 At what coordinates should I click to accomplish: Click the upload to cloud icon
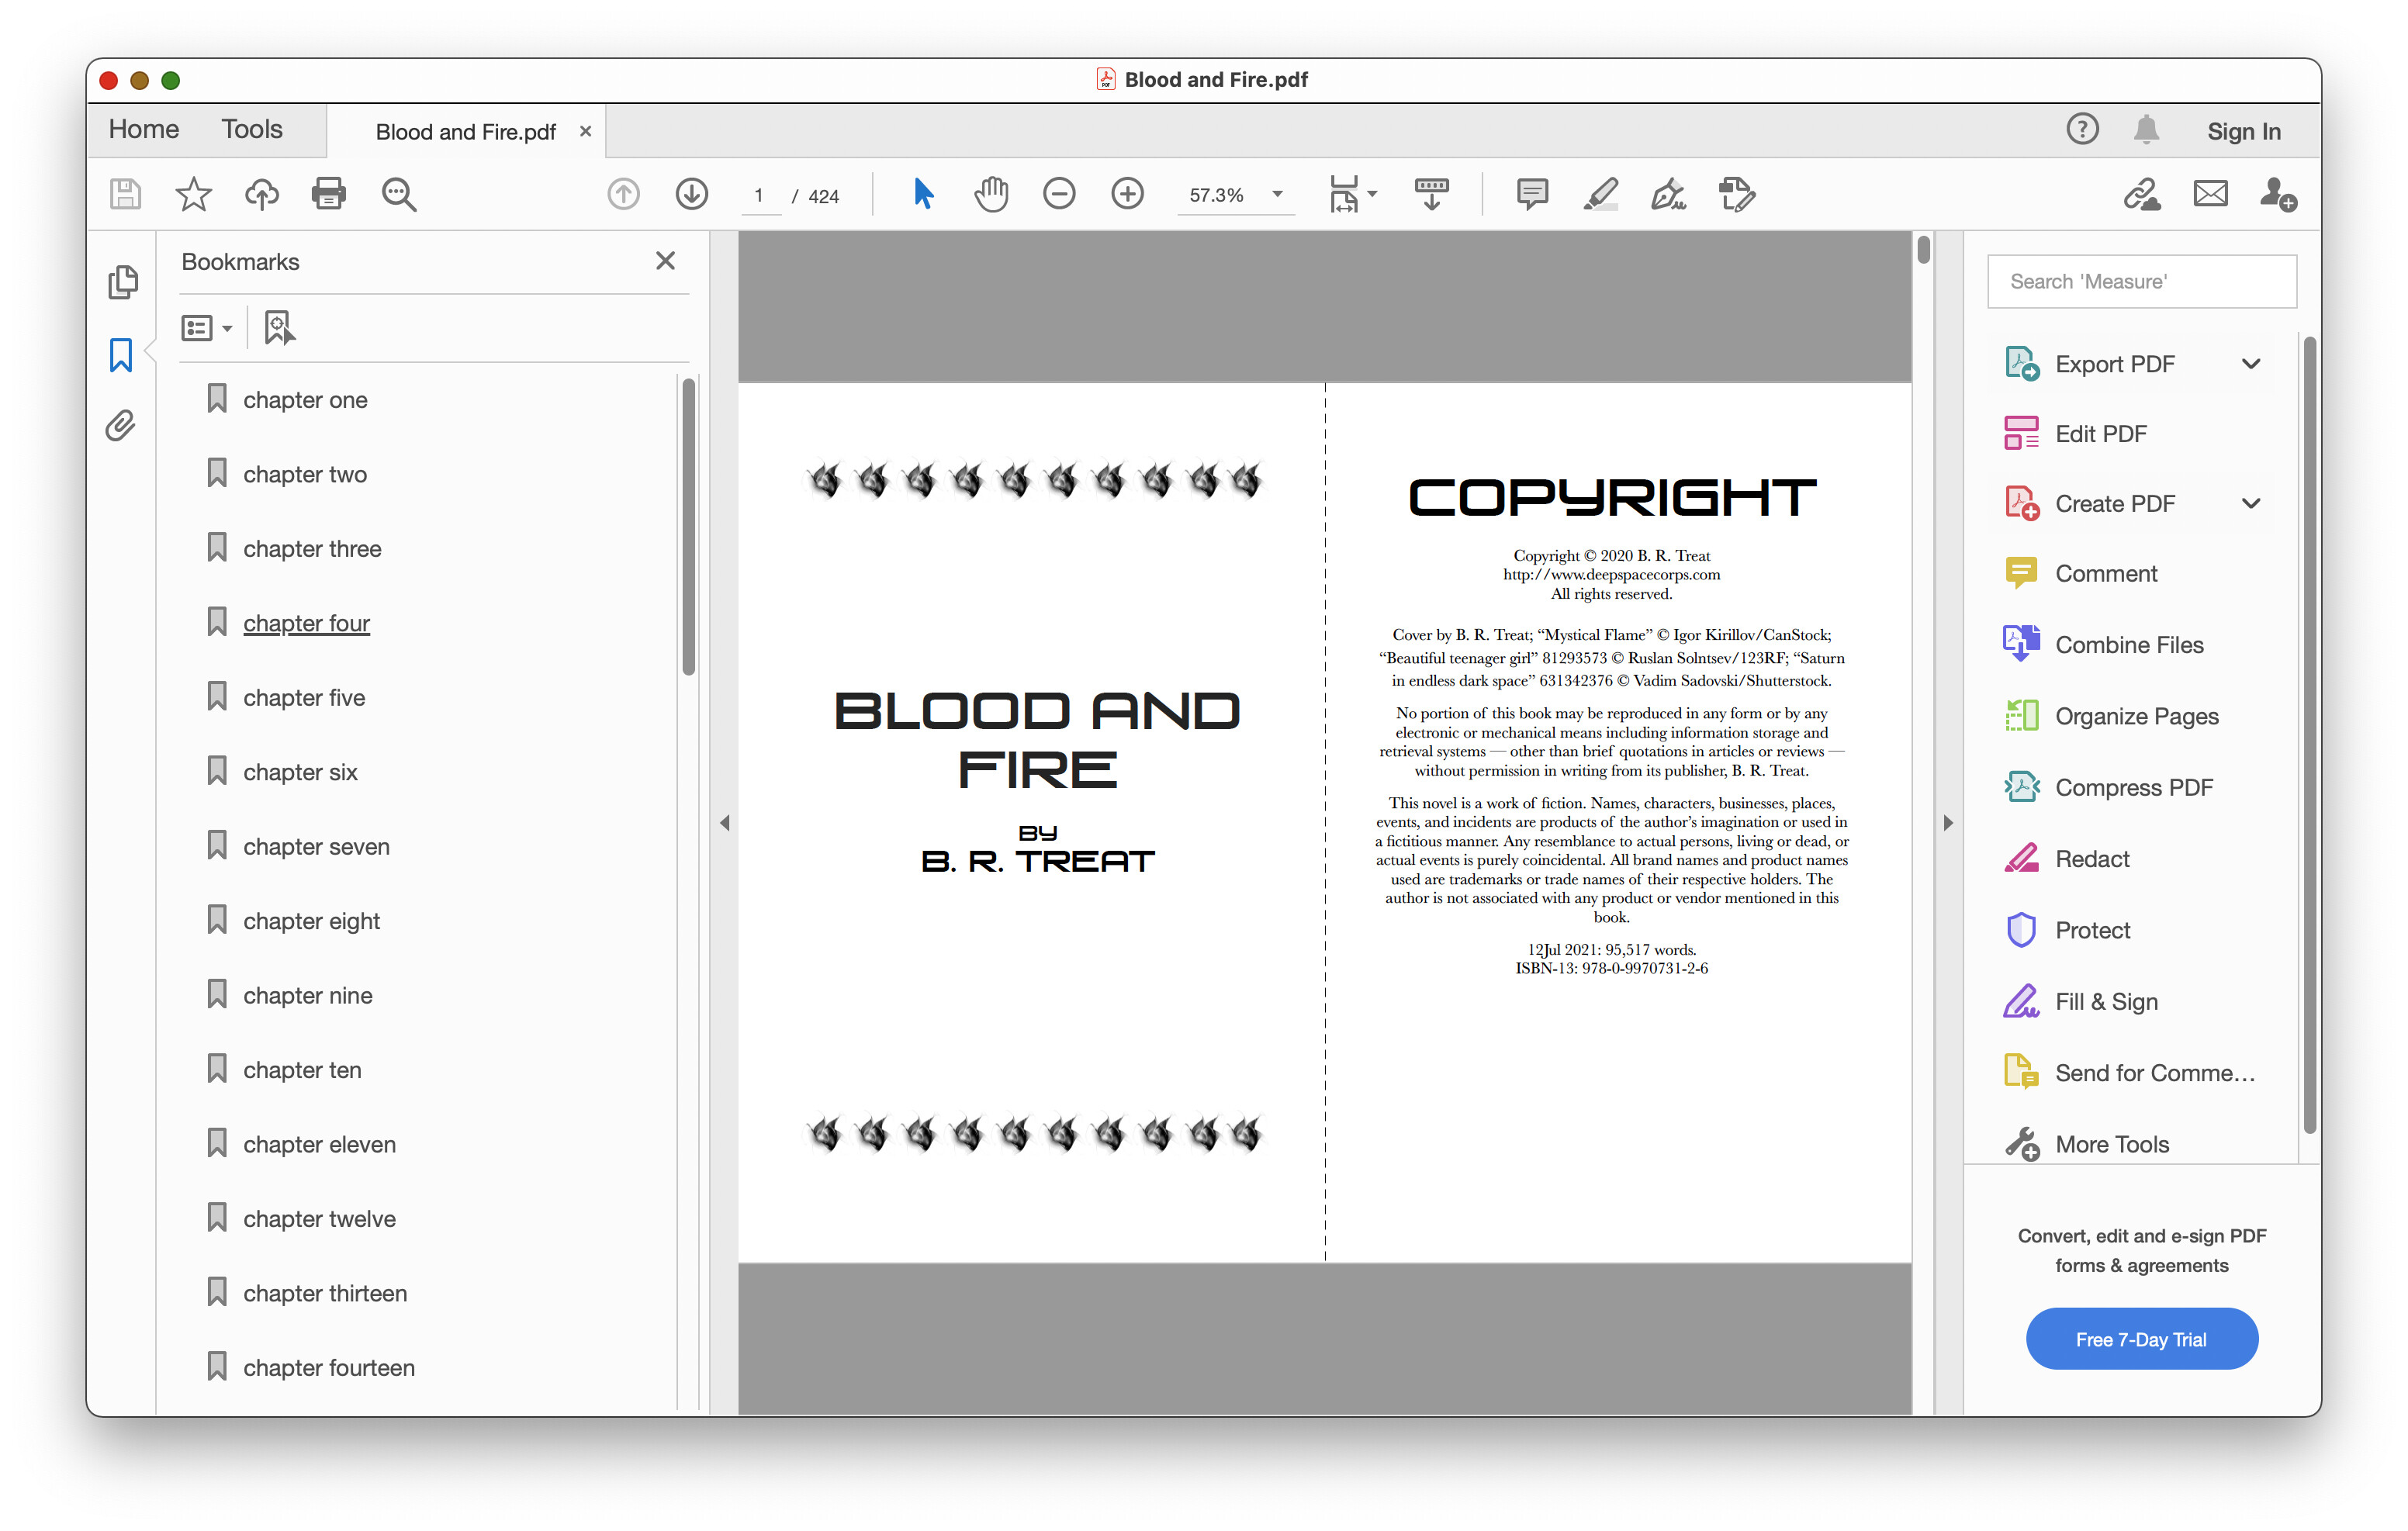(x=261, y=194)
